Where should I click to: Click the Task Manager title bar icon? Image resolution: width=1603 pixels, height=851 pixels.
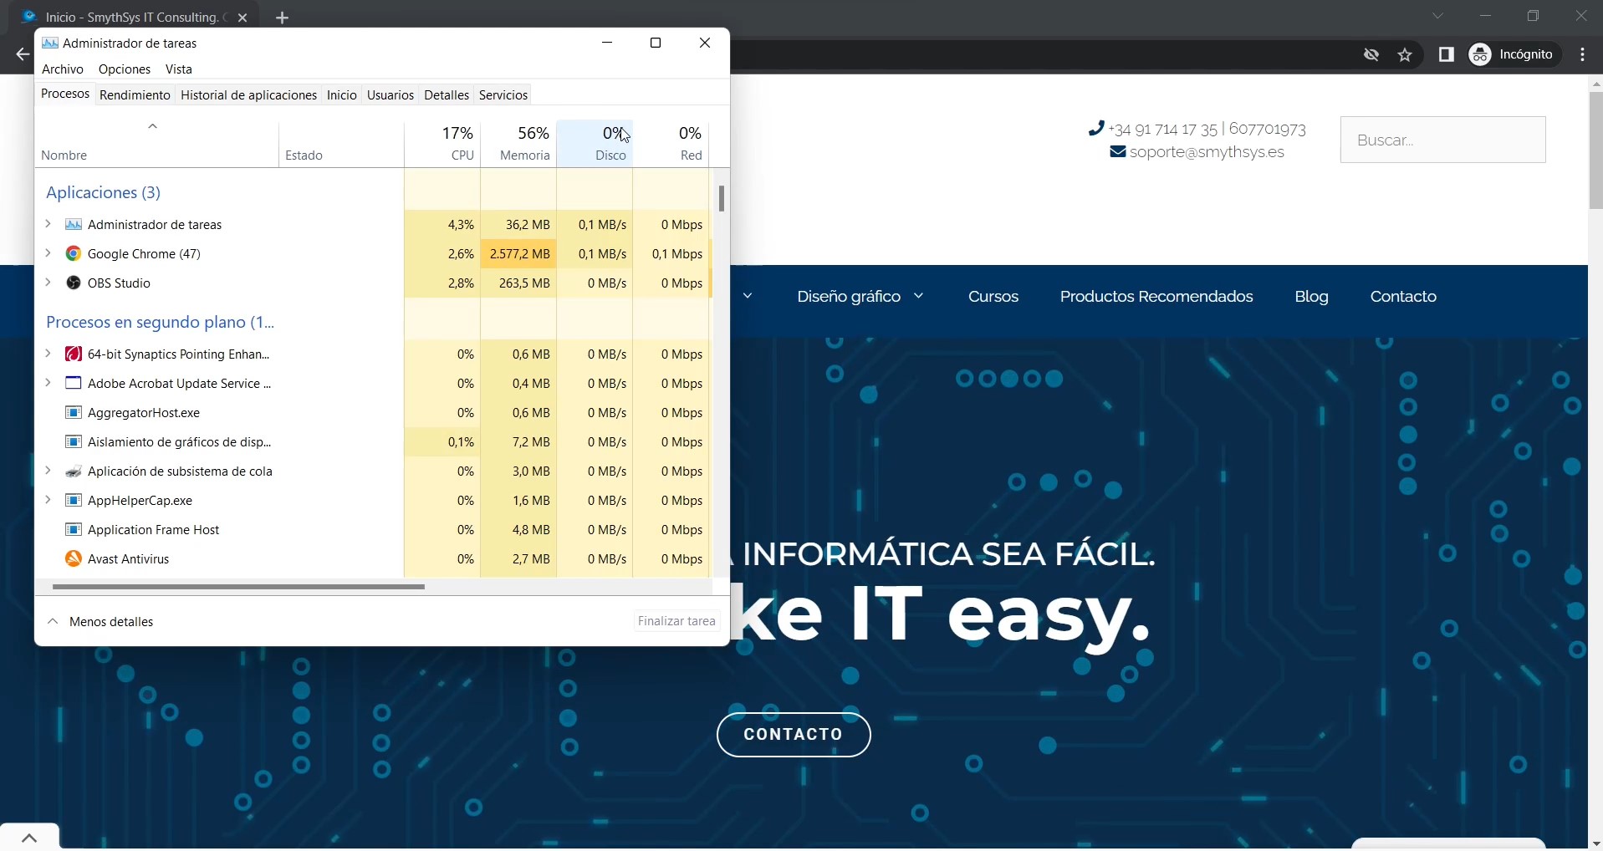coord(50,43)
